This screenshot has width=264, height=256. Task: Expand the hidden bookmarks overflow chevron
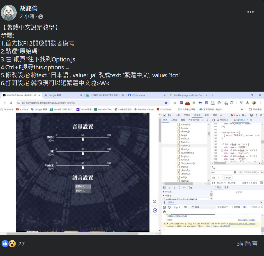click(242, 109)
